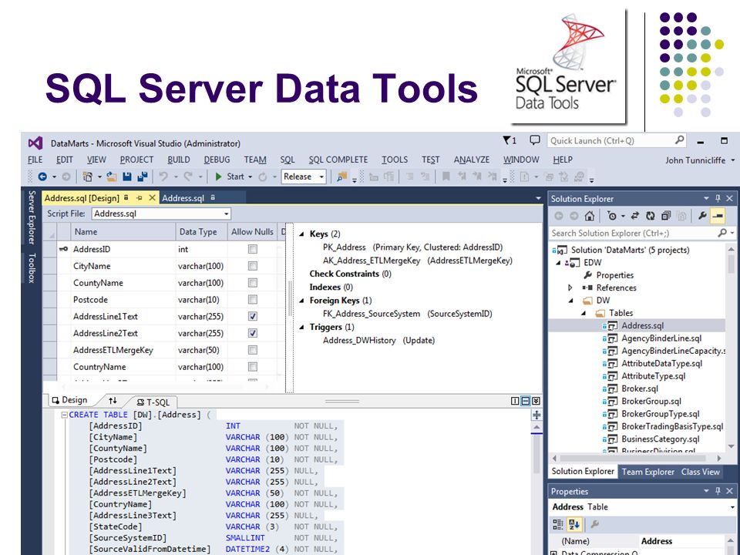This screenshot has height=555, width=740.
Task: Click the Start debugging button
Action: pos(230,177)
